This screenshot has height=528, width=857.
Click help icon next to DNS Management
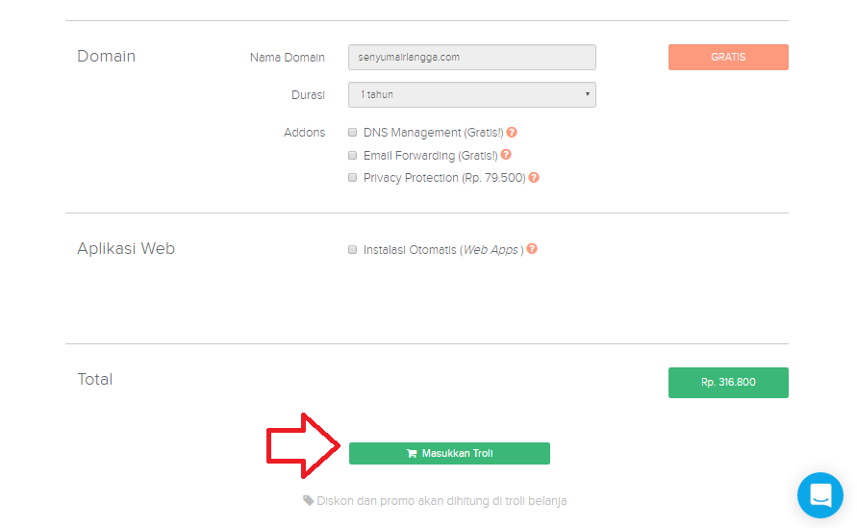coord(512,133)
